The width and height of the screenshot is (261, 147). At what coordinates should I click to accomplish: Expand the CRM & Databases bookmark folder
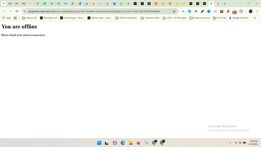point(126,18)
